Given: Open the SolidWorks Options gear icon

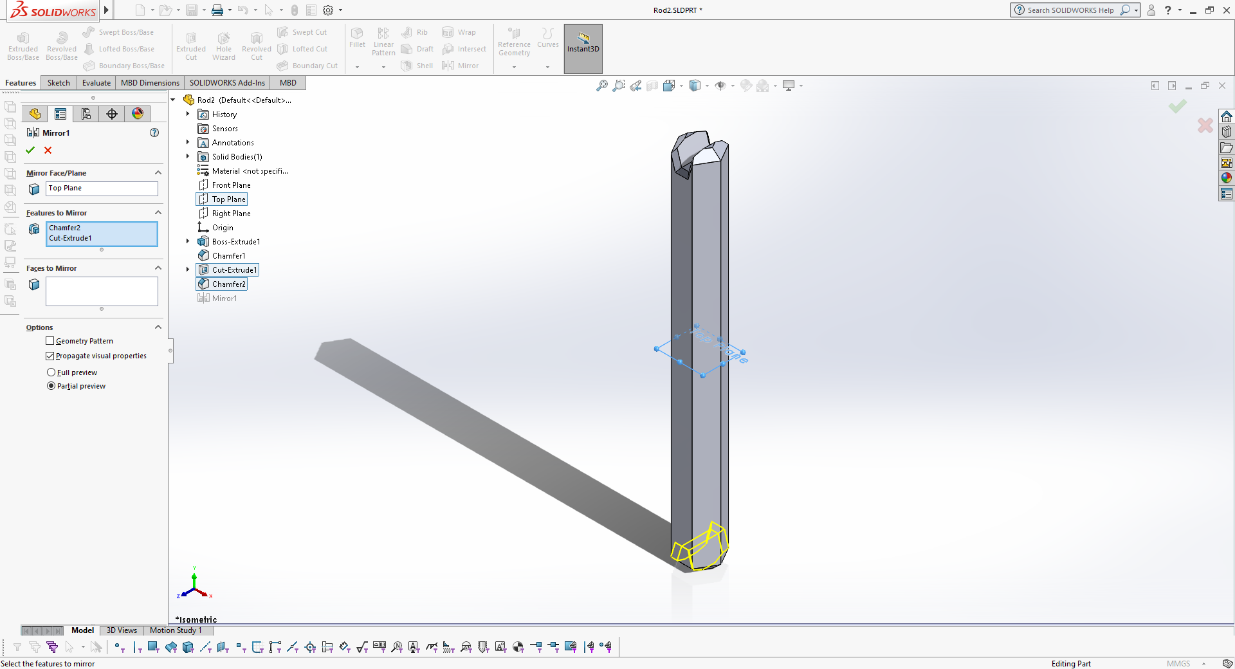Looking at the screenshot, I should 328,10.
